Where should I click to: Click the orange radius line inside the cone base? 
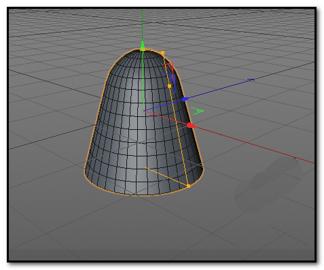click(x=166, y=177)
